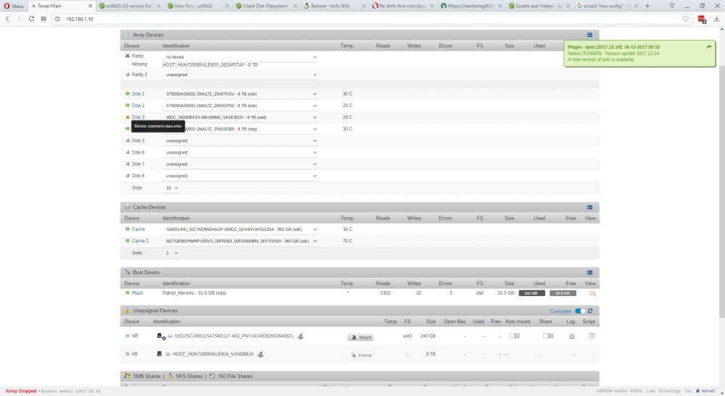725x396 pixels.
Task: Dismiss the ipmi plugin notification arrow
Action: point(709,47)
